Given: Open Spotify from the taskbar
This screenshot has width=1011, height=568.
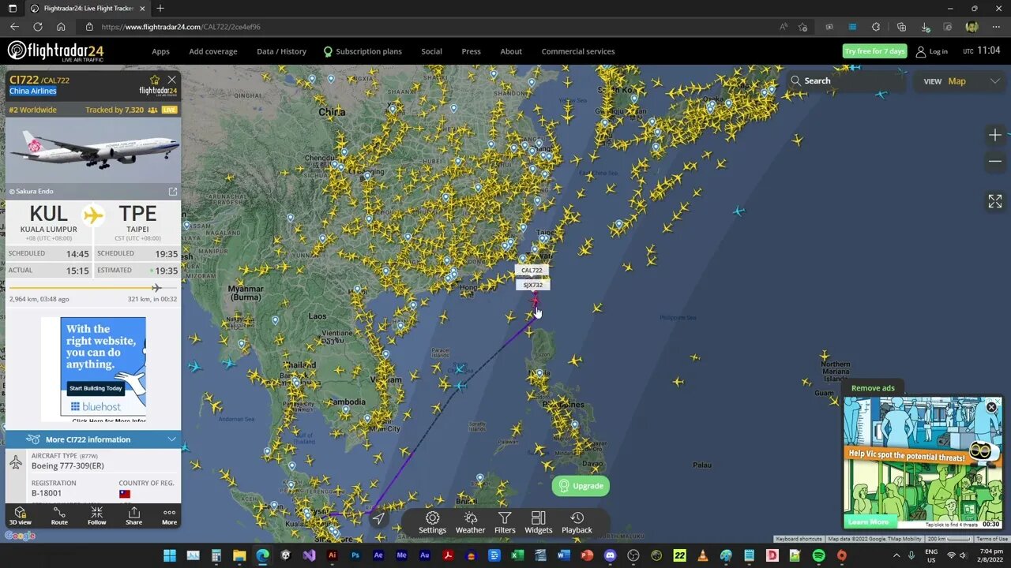Looking at the screenshot, I should (818, 555).
